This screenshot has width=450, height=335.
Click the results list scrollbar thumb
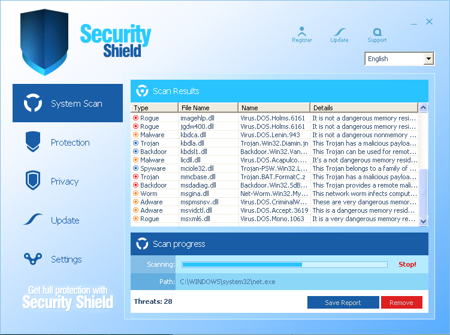pyautogui.click(x=423, y=192)
